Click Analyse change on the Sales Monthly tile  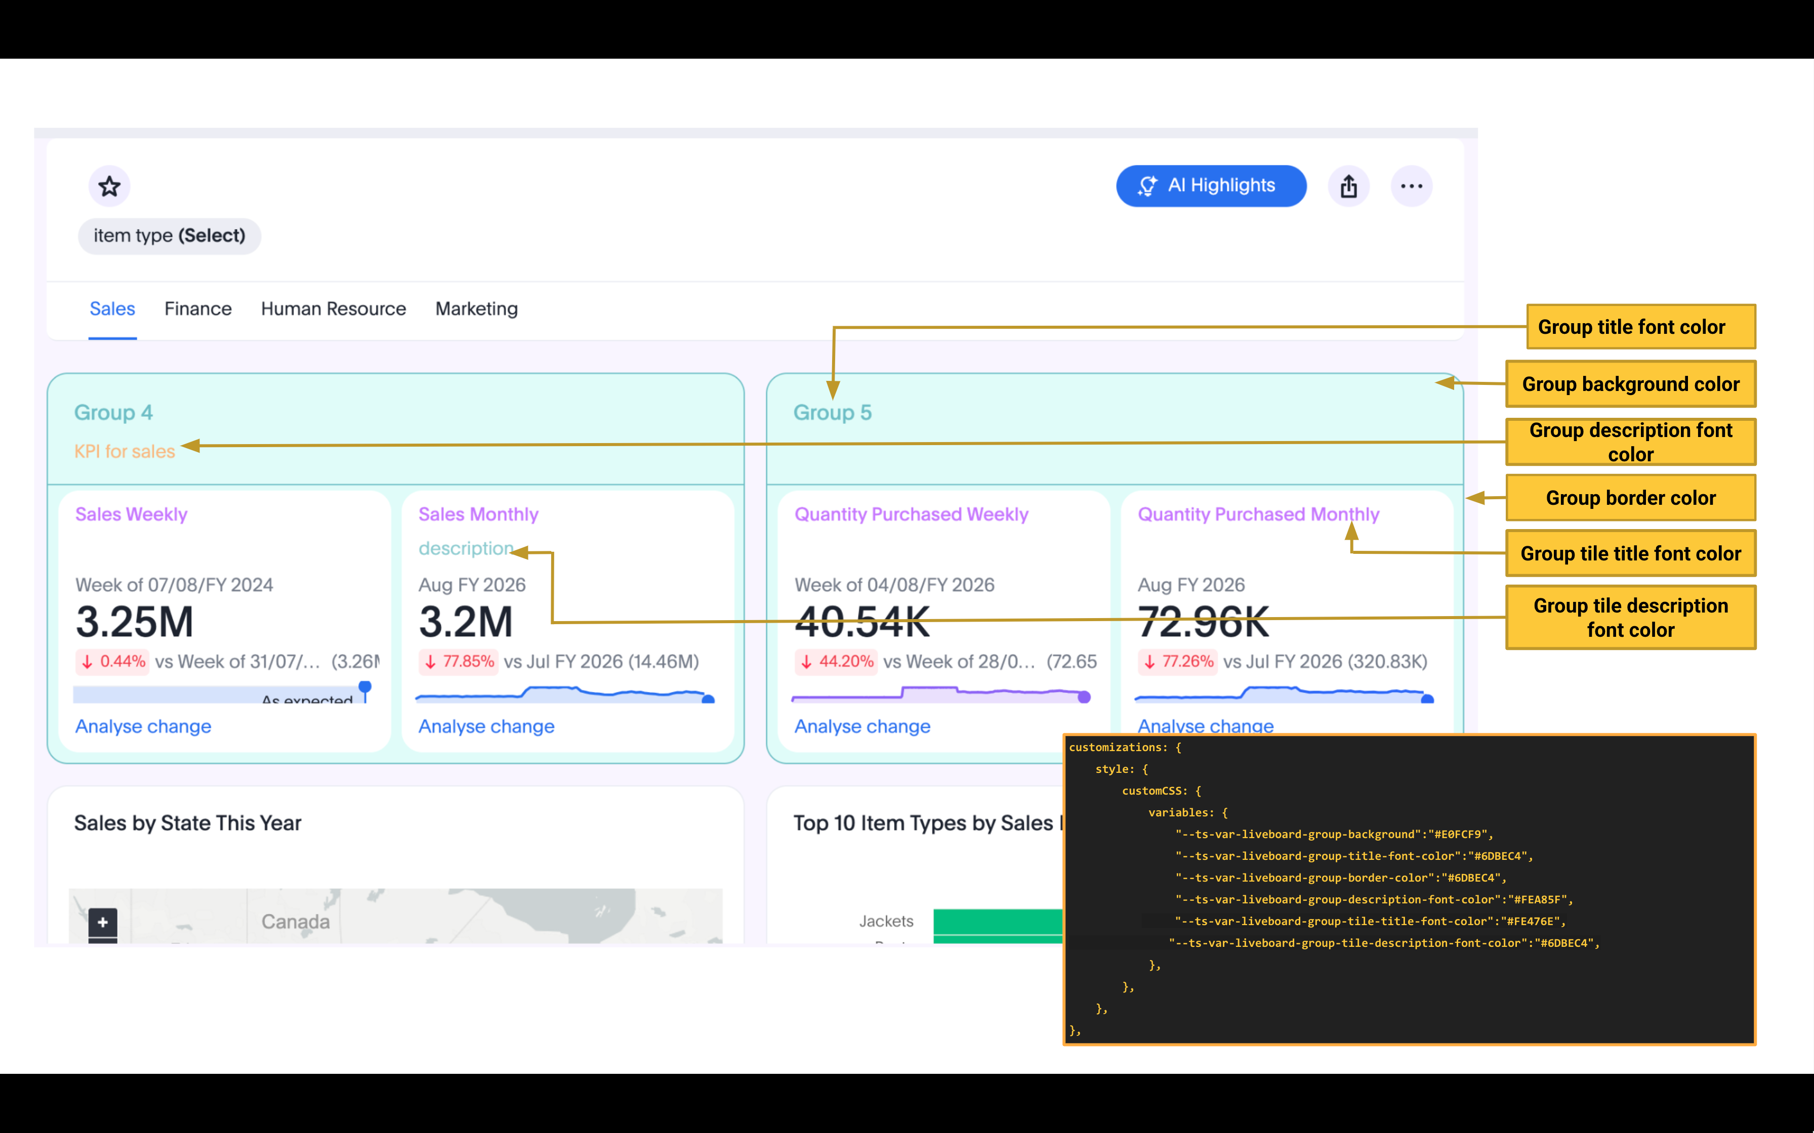pyautogui.click(x=486, y=725)
